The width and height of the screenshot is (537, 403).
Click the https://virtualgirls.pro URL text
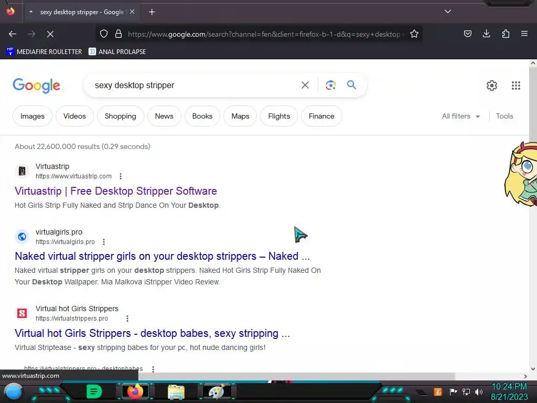65,242
